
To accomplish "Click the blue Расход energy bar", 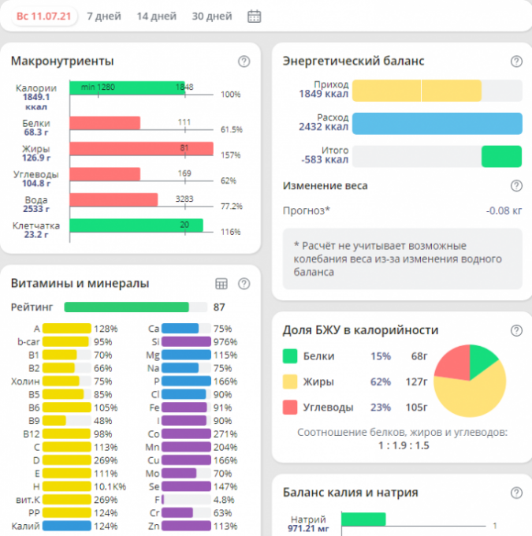I will [437, 124].
